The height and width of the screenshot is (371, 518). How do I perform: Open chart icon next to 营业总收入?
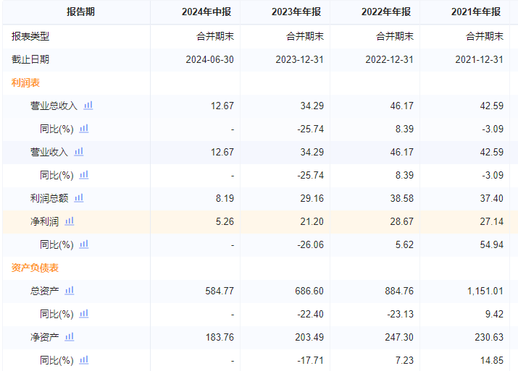(x=88, y=105)
